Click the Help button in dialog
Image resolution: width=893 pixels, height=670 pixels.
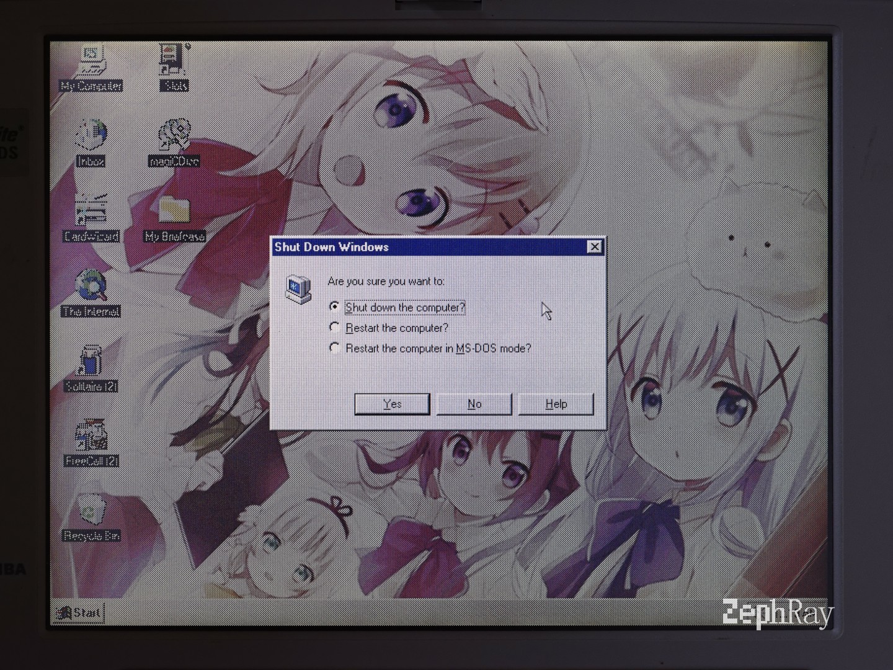[x=556, y=404]
